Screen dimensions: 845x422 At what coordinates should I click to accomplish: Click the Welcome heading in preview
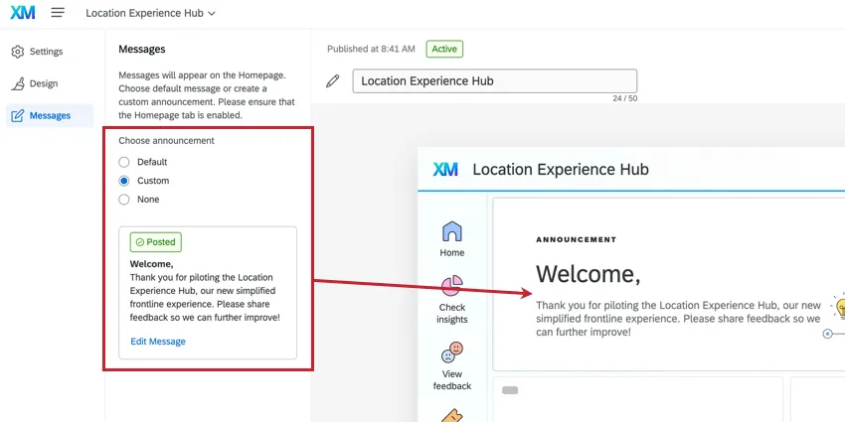coord(588,274)
